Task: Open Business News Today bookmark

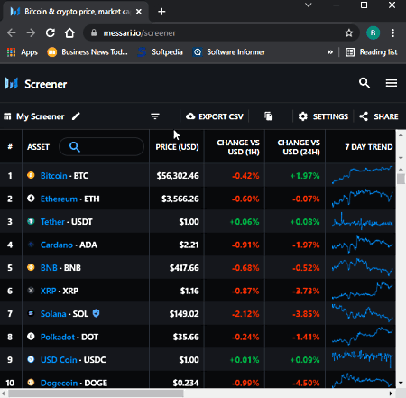Action: [88, 52]
